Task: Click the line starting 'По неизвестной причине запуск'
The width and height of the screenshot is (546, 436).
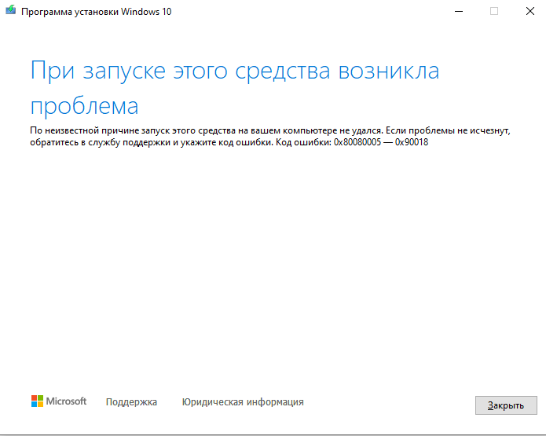Action: [270, 130]
